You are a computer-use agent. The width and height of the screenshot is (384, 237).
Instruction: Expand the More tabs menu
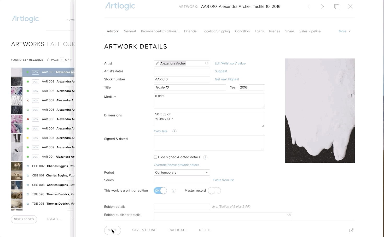pos(345,31)
